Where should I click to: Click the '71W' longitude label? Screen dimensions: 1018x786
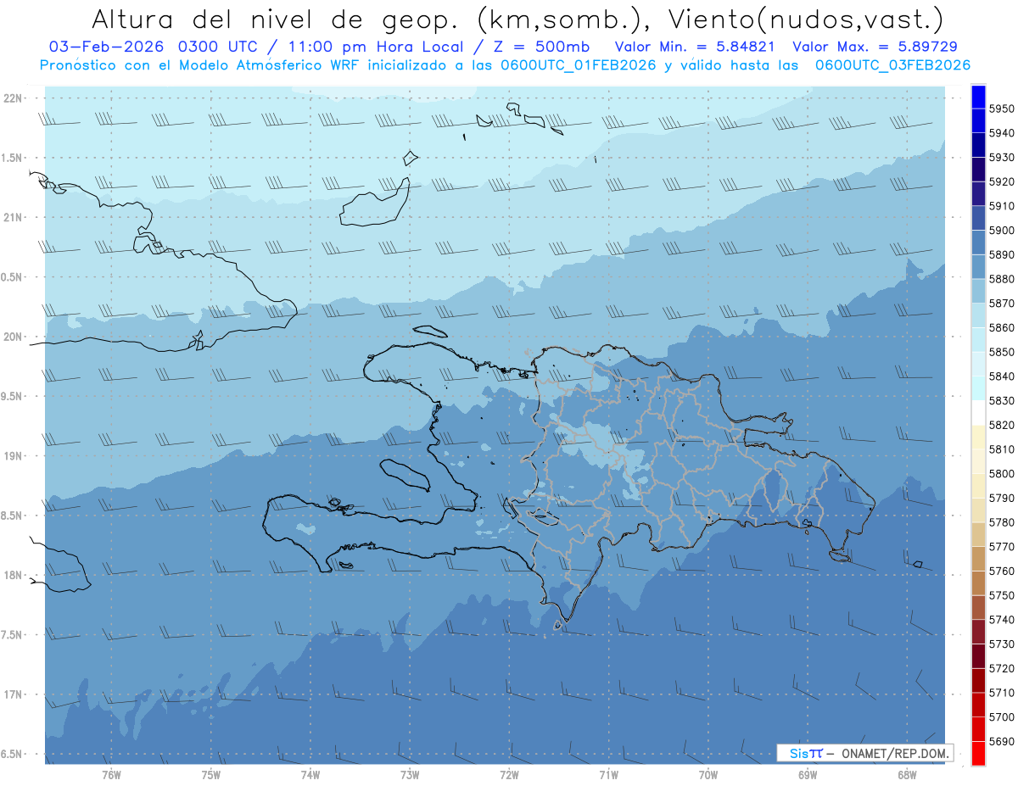(608, 774)
